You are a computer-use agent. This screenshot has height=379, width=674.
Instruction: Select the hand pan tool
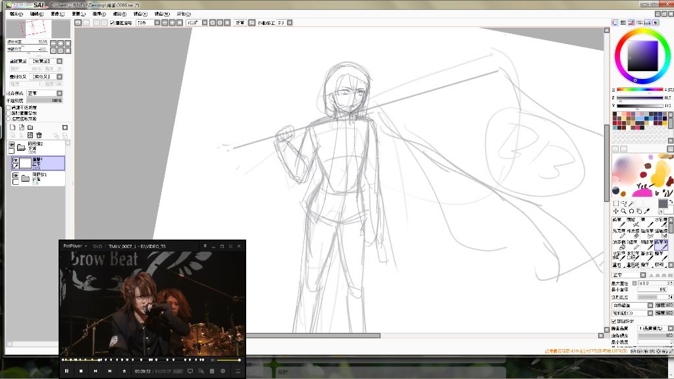pos(639,211)
